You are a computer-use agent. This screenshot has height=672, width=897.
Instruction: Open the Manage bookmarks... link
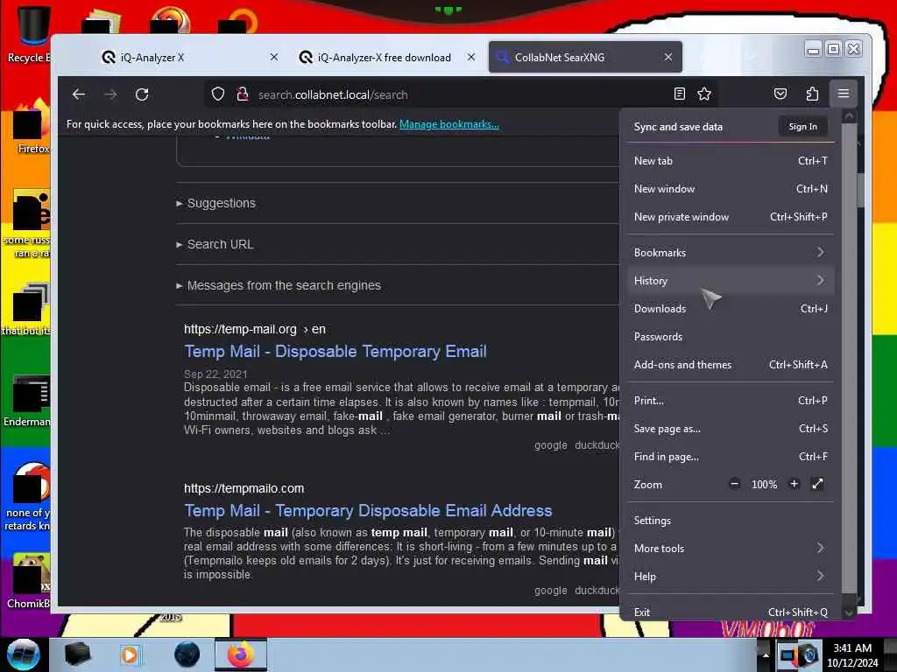(449, 124)
